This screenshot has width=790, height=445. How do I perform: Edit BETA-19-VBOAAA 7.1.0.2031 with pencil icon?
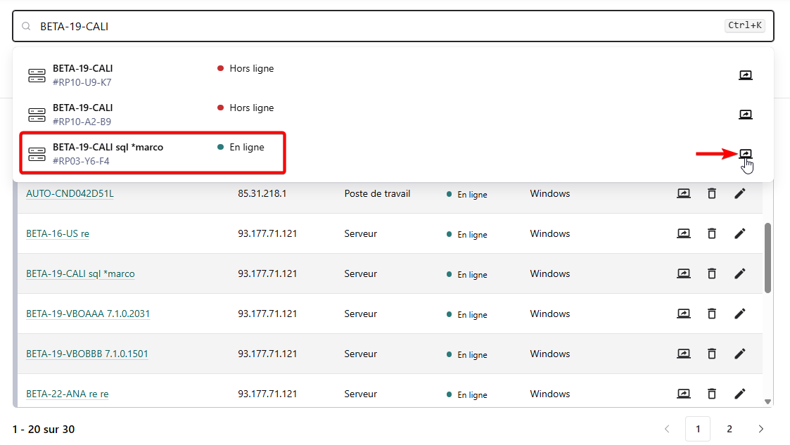(x=740, y=314)
